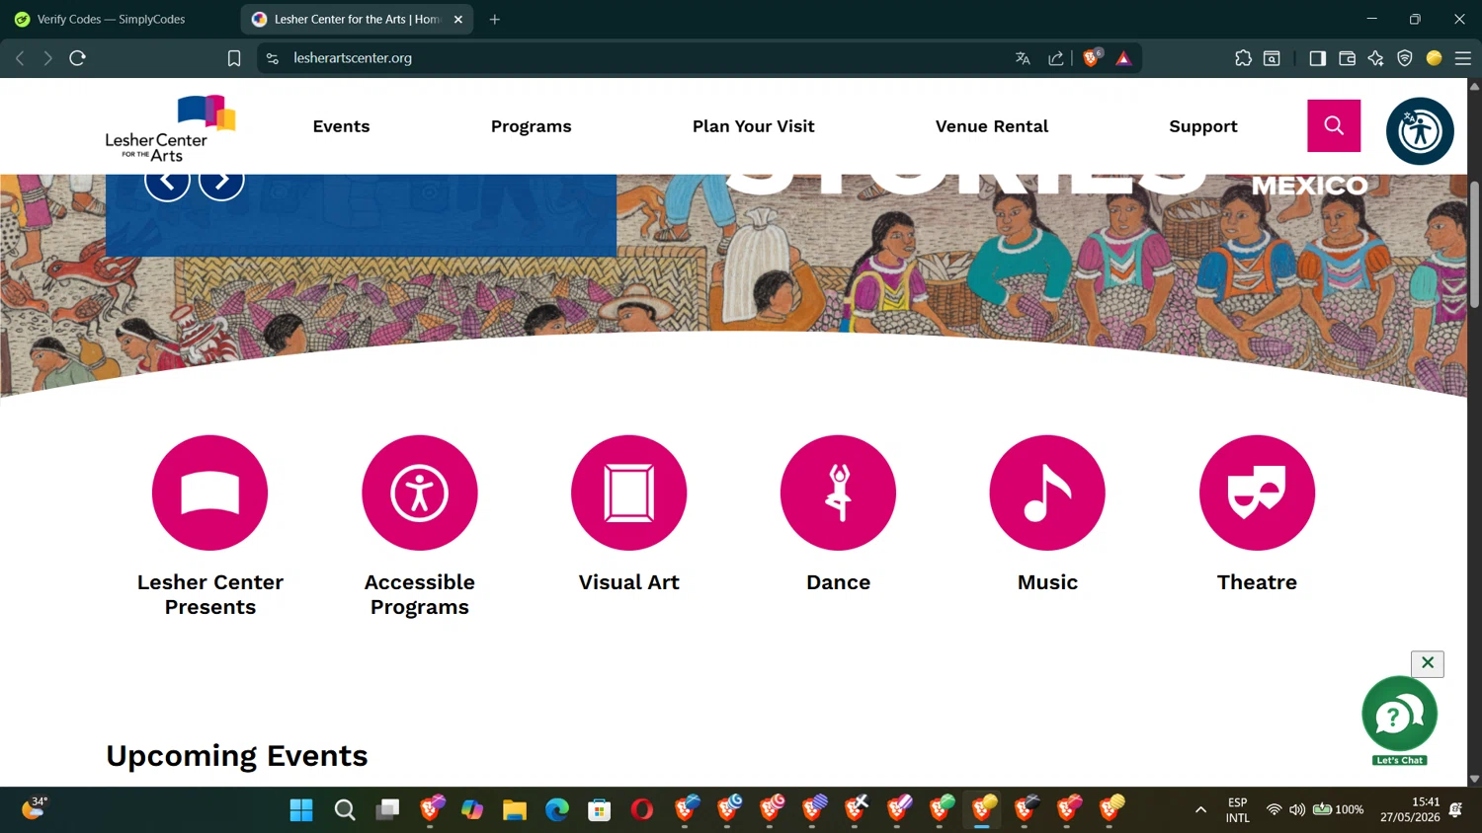Open the Brave Rewards triangle icon

tap(1123, 58)
